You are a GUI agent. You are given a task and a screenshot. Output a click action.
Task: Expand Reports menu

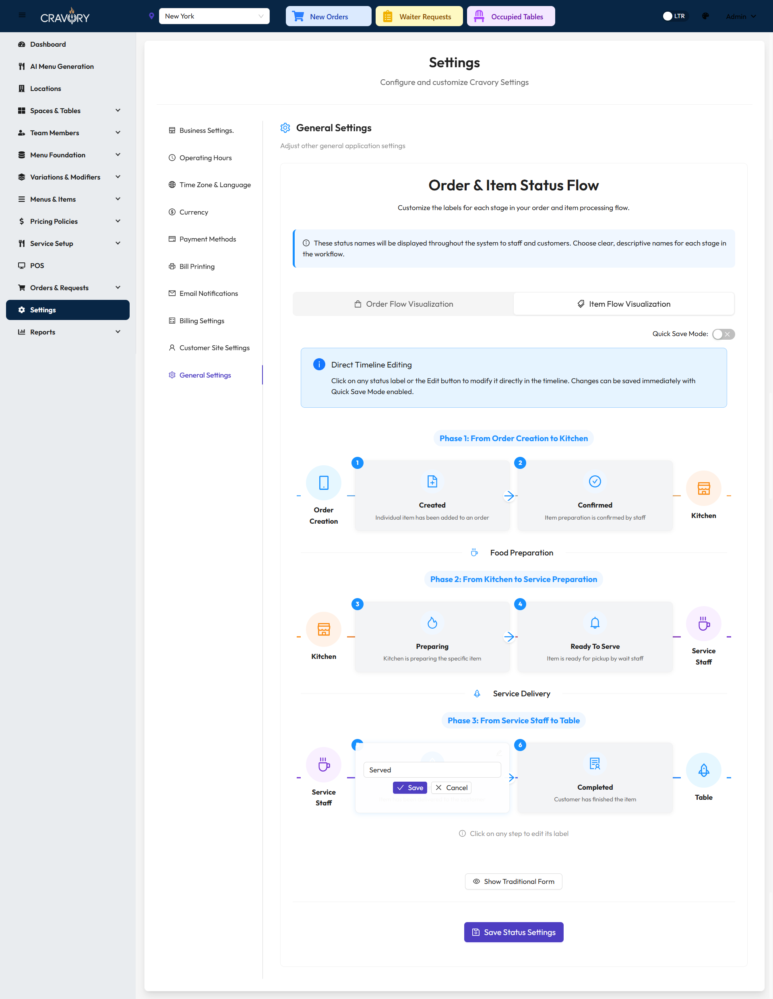[x=68, y=332]
